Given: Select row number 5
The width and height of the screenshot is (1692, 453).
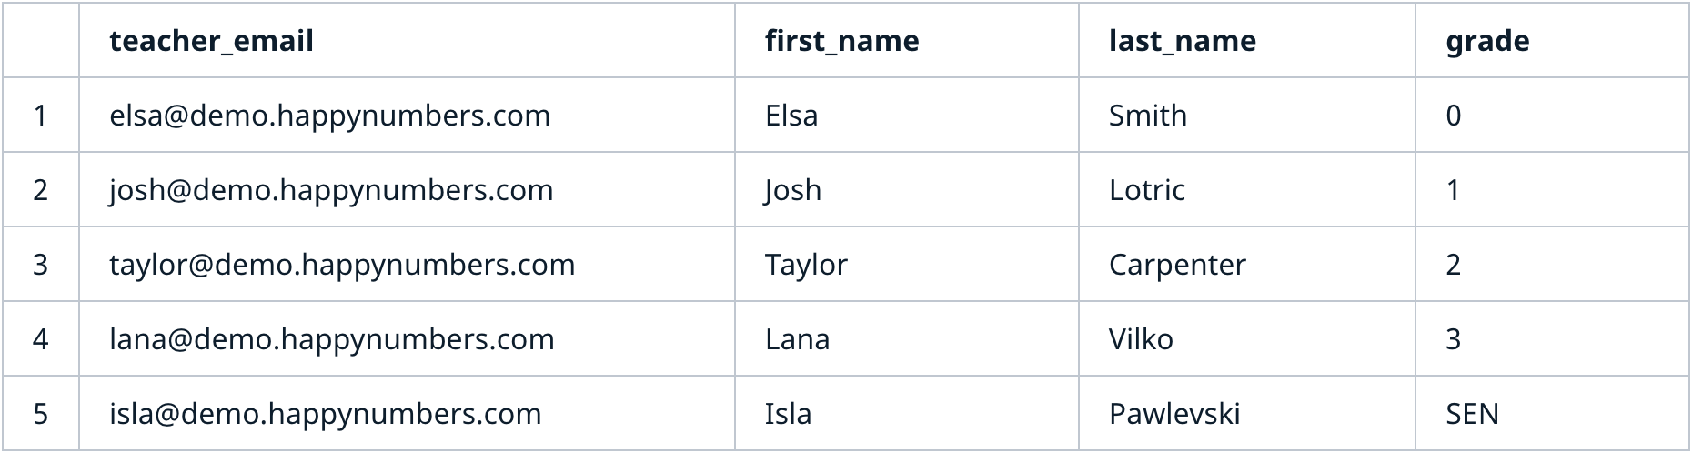Looking at the screenshot, I should (x=40, y=414).
